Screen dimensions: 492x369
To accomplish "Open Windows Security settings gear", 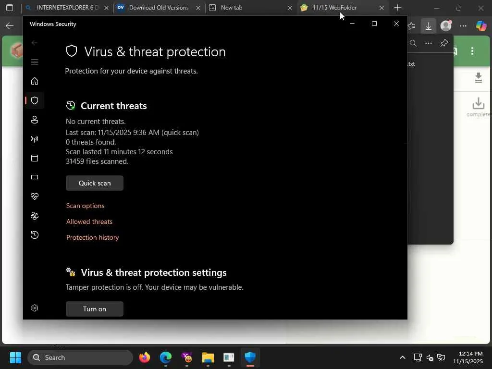I will pos(35,308).
